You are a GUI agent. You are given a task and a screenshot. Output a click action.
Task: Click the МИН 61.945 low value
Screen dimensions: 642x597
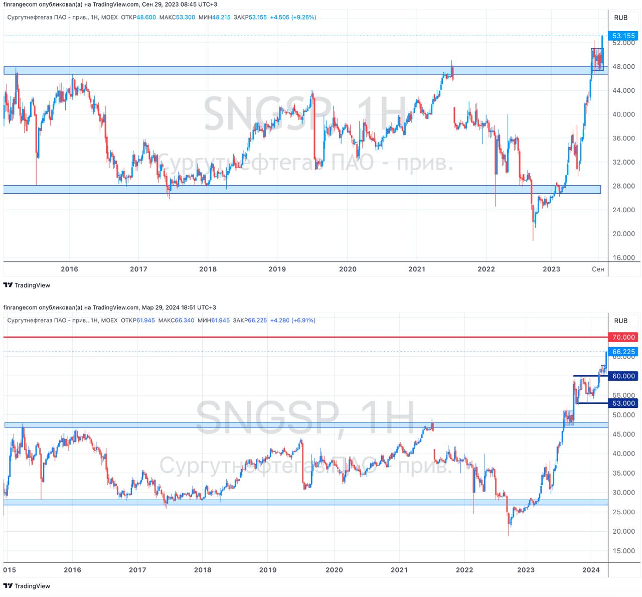pos(214,320)
